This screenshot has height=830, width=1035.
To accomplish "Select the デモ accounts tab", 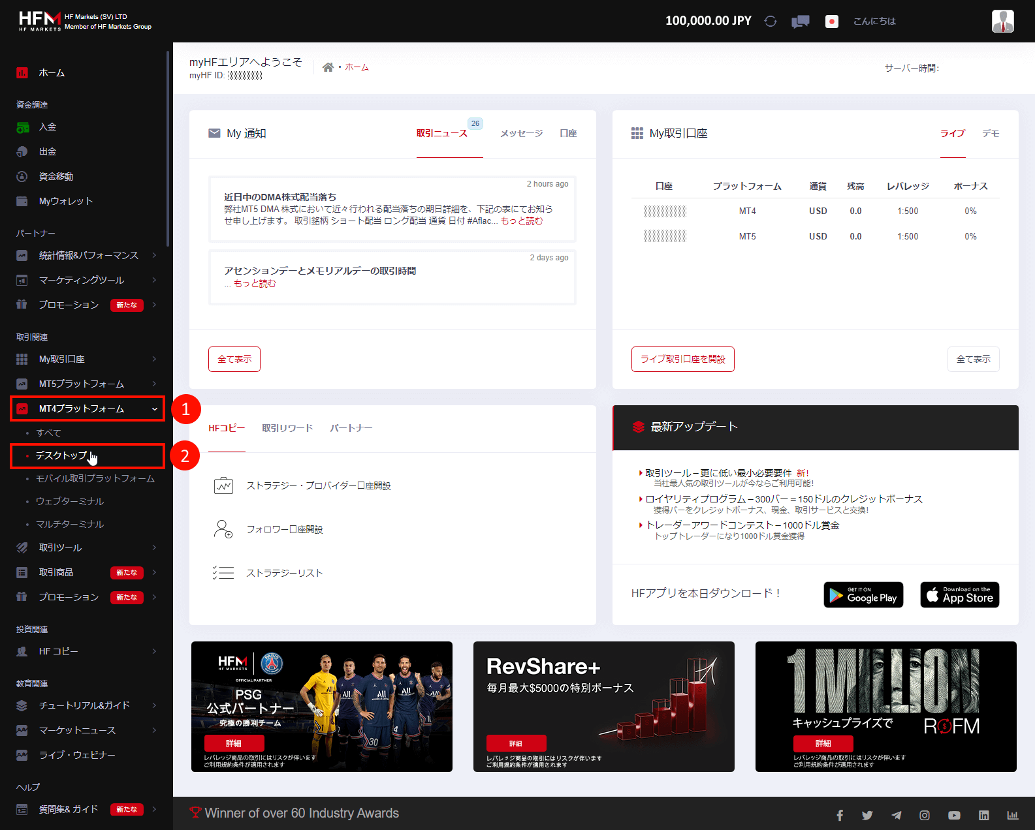I will [x=991, y=133].
